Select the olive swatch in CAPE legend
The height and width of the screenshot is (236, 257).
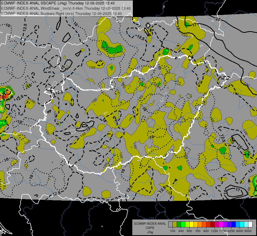click(x=175, y=224)
